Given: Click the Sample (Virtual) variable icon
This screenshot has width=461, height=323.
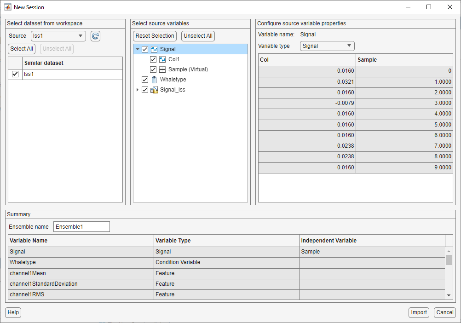Looking at the screenshot, I should pyautogui.click(x=162, y=69).
